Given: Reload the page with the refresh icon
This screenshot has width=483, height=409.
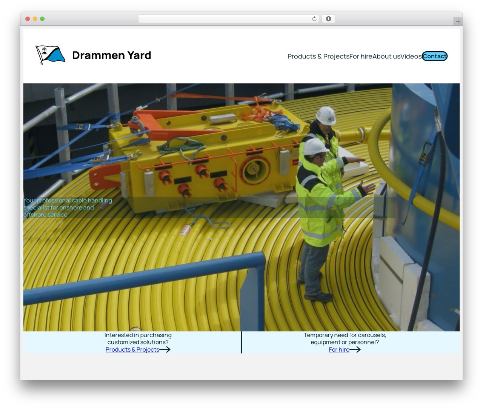Looking at the screenshot, I should point(314,19).
